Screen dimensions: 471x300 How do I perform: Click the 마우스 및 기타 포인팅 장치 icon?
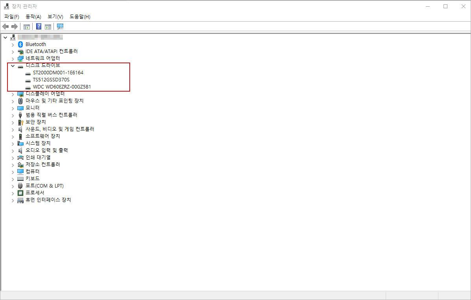coord(20,101)
